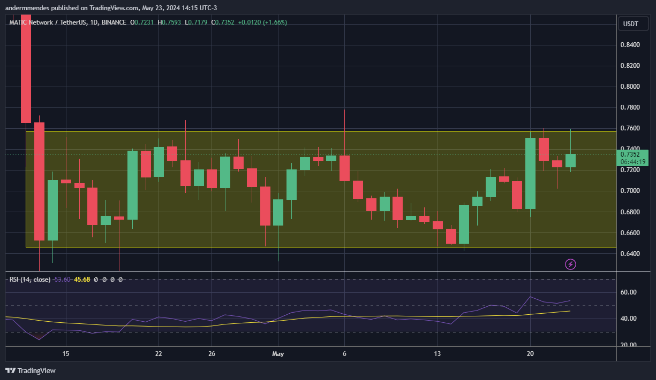Screen dimensions: 656x380
Task: Click the current price label 0.7352
Action: [630, 154]
